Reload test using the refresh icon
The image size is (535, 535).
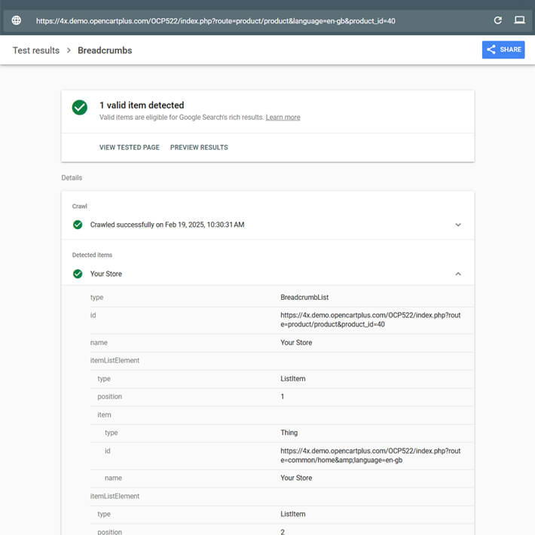[x=497, y=20]
